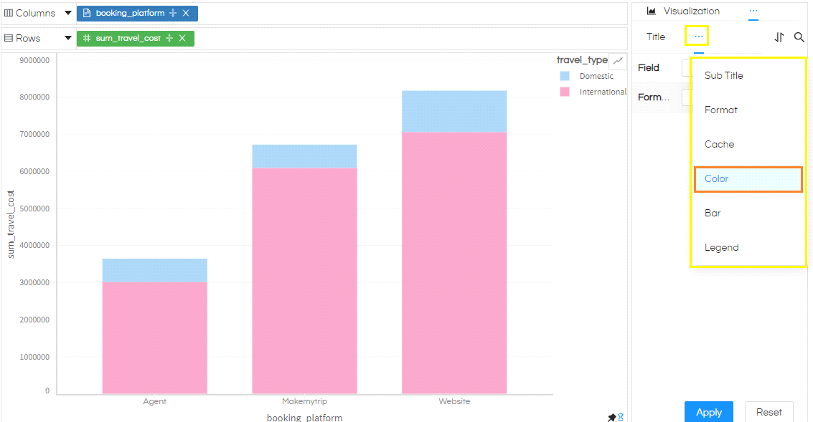Click the Apply button
This screenshot has width=813, height=422.
709,412
